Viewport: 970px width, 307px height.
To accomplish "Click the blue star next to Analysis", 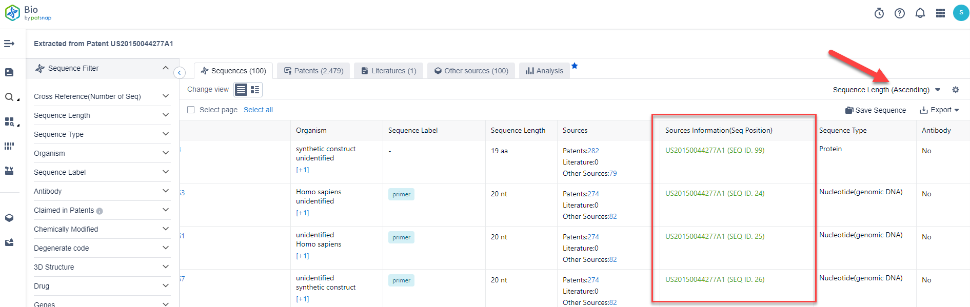I will click(575, 66).
